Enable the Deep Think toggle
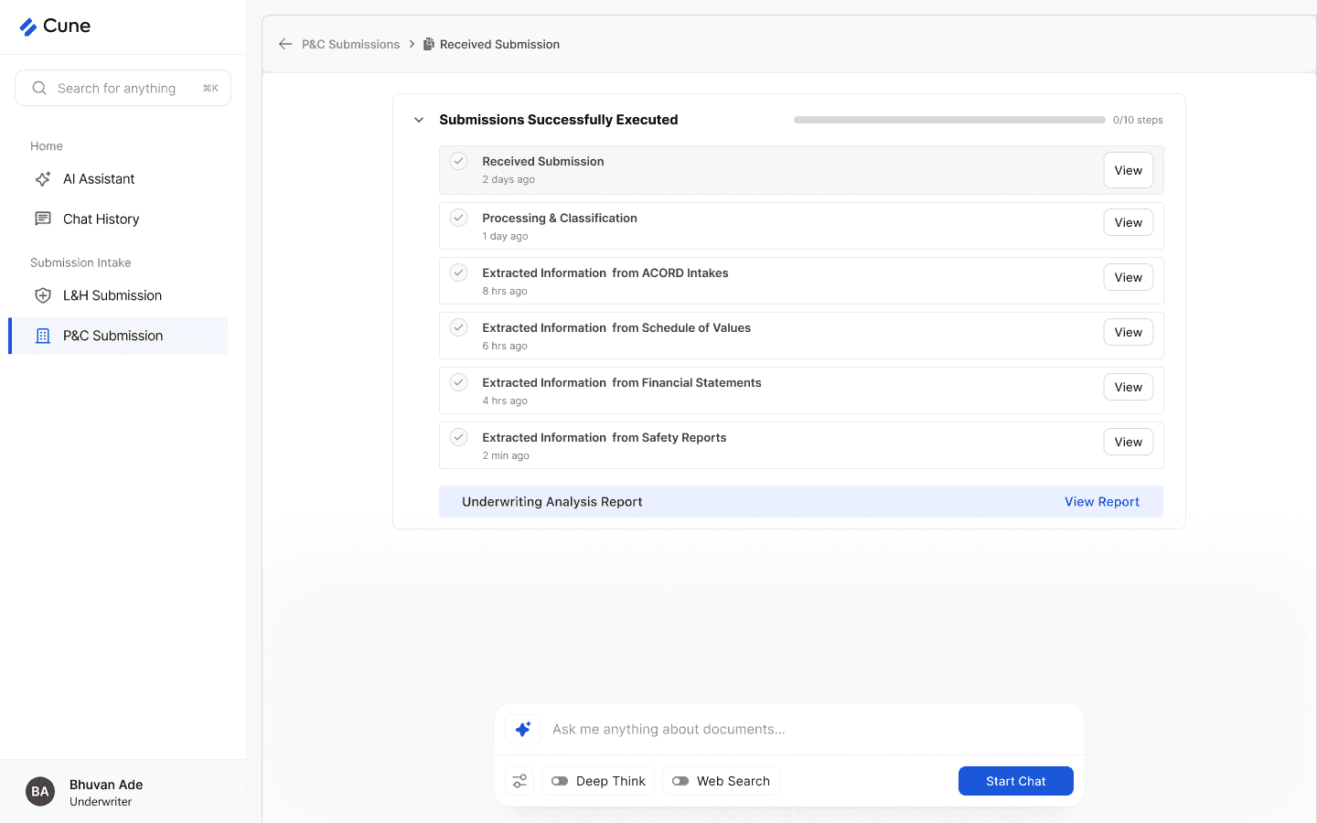 [x=560, y=781]
